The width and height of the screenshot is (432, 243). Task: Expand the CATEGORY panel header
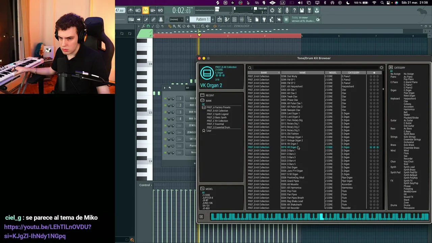point(397,68)
